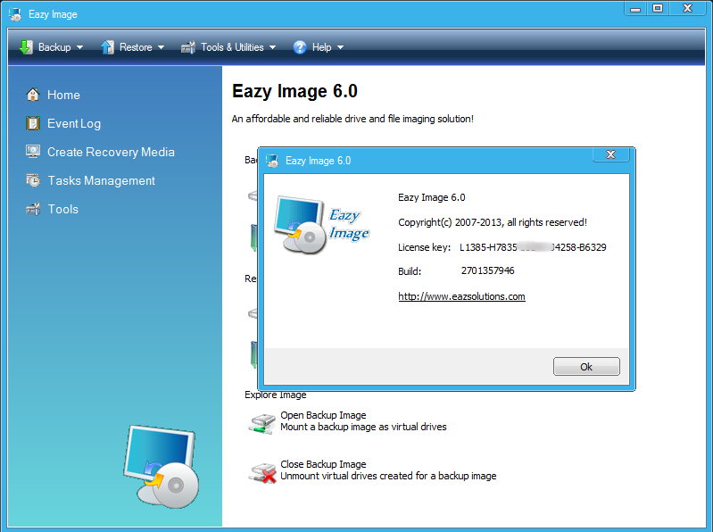Click the about dialog's title bar icon
The height and width of the screenshot is (532, 713).
click(x=272, y=160)
